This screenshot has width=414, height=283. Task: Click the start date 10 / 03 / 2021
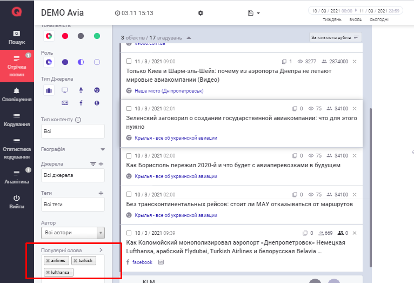[325, 11]
